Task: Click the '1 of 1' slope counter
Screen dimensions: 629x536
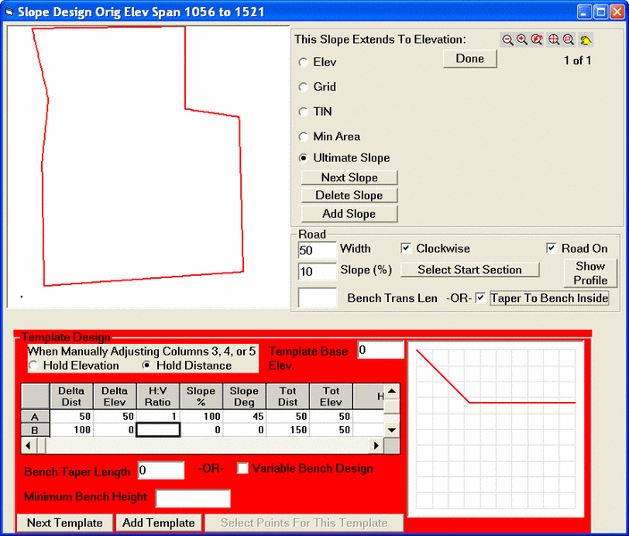Action: (577, 61)
